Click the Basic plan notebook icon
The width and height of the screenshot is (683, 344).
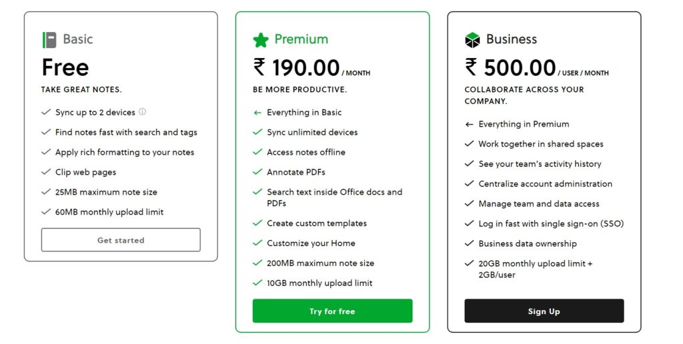click(49, 39)
